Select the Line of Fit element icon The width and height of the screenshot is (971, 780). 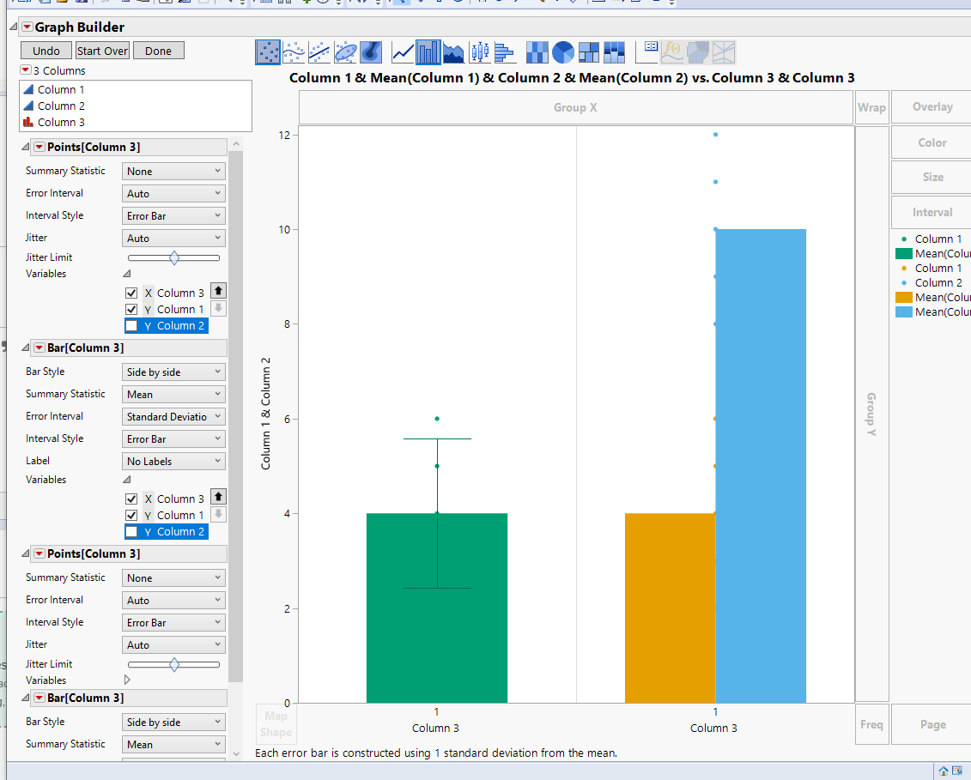click(x=318, y=51)
